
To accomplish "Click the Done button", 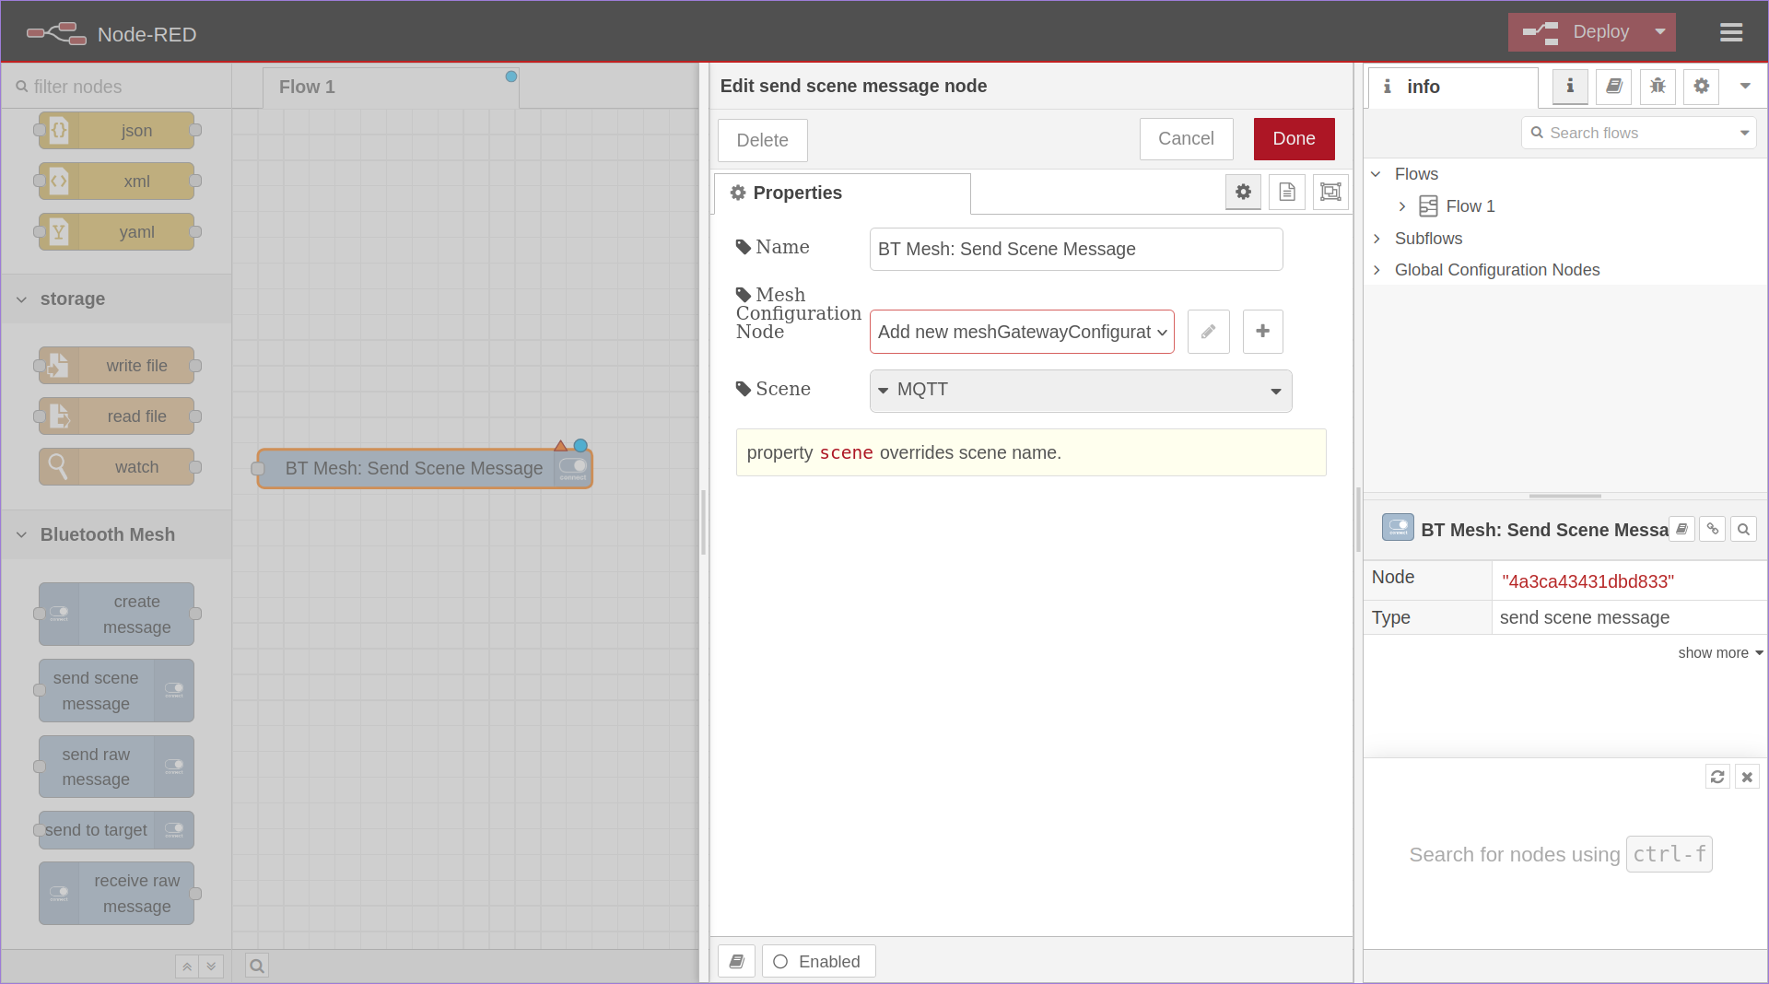I will point(1293,138).
